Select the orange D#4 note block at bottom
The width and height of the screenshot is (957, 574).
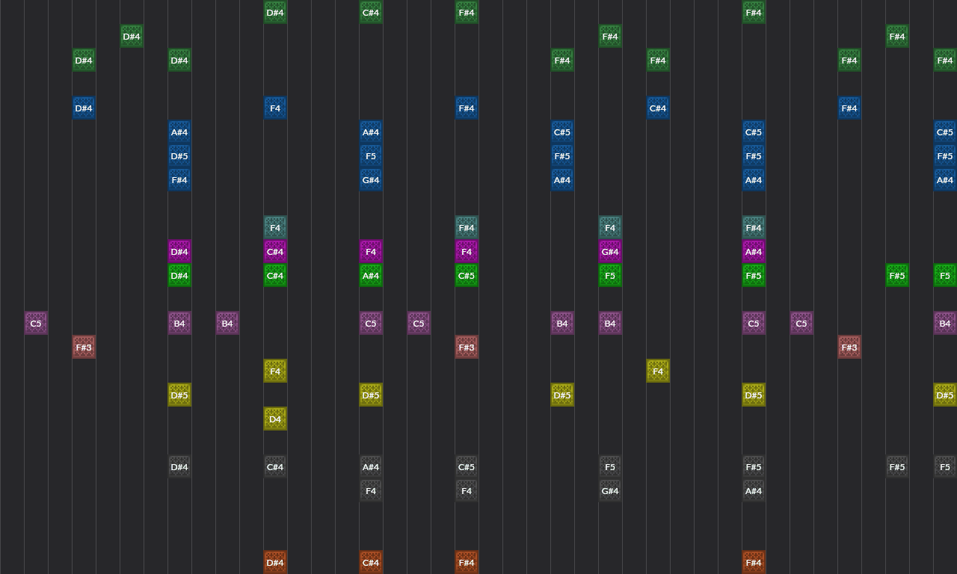(x=275, y=562)
